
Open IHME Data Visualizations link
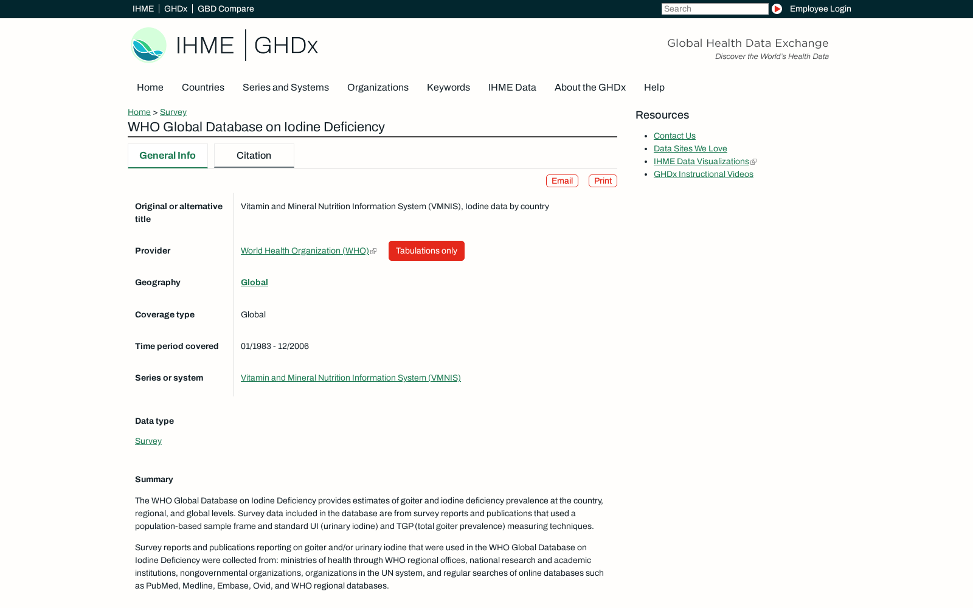701,162
